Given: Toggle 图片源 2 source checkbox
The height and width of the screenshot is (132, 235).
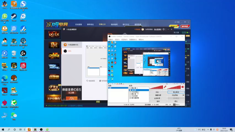Looking at the screenshot, I should pyautogui.click(x=130, y=88).
